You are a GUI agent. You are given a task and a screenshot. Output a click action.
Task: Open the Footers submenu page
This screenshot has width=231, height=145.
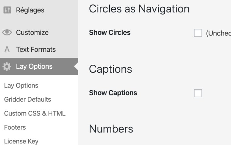tap(15, 127)
